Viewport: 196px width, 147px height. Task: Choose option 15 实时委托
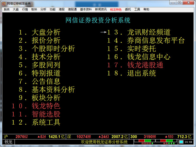(132, 48)
